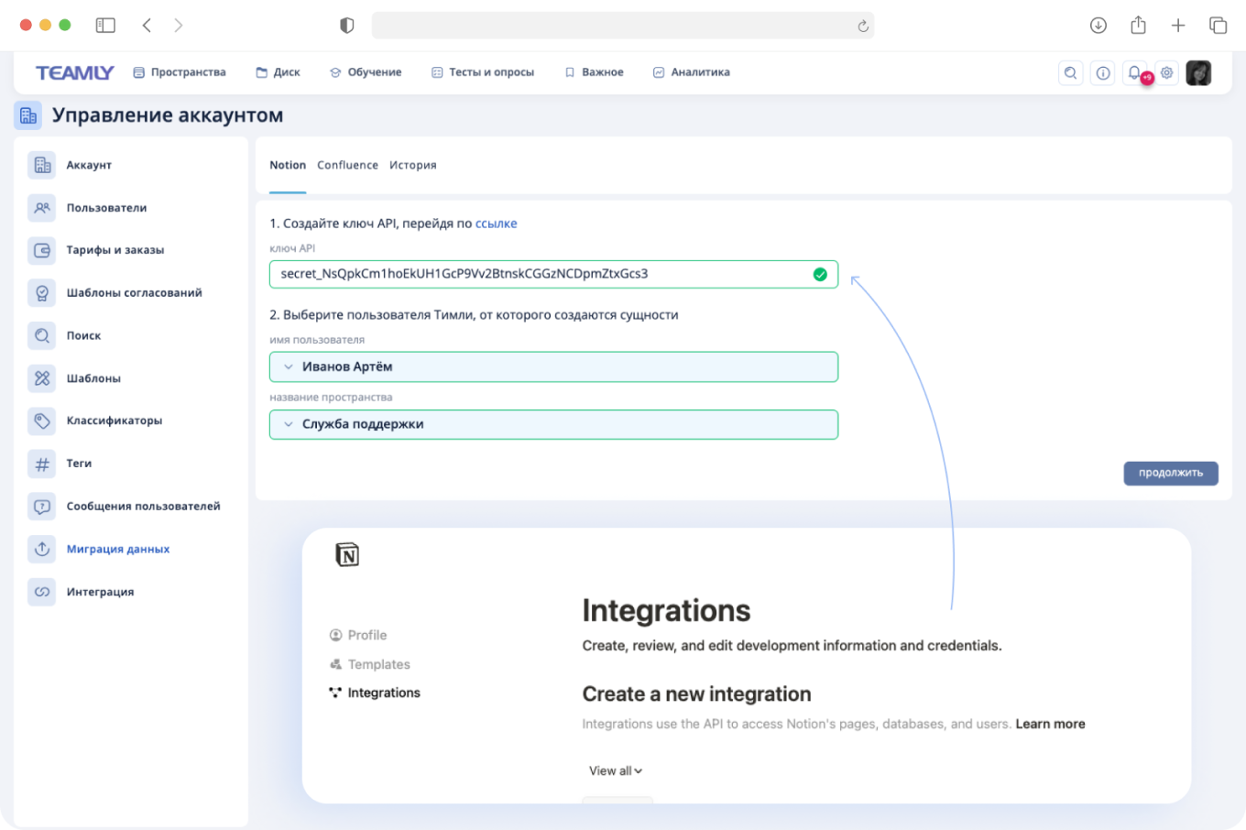Open the search icon in top bar
Viewport: 1246px width, 830px height.
(1070, 73)
